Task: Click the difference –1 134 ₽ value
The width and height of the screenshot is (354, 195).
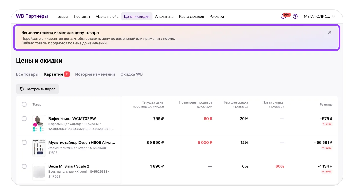Action: [x=325, y=166]
